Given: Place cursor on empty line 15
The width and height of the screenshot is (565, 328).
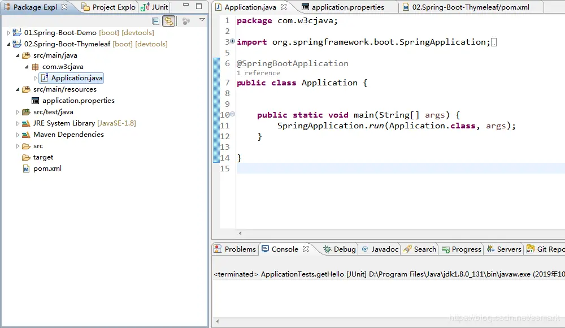Looking at the screenshot, I should coord(400,169).
